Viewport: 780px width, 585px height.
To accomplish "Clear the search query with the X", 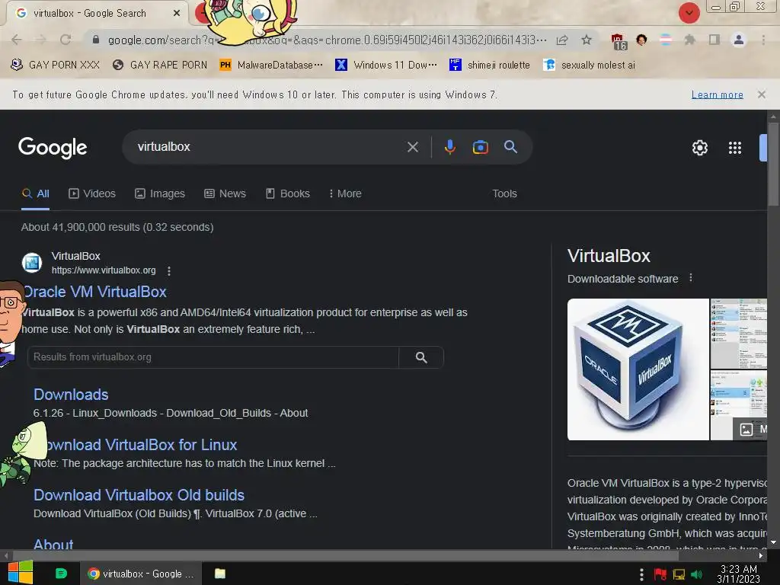I will 412,147.
